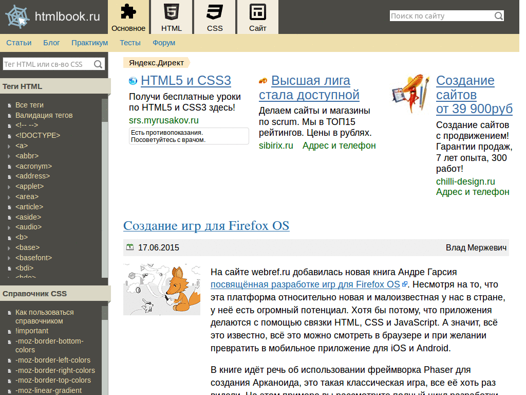Expand the <a> tag arrow
The image size is (526, 395).
point(9,146)
